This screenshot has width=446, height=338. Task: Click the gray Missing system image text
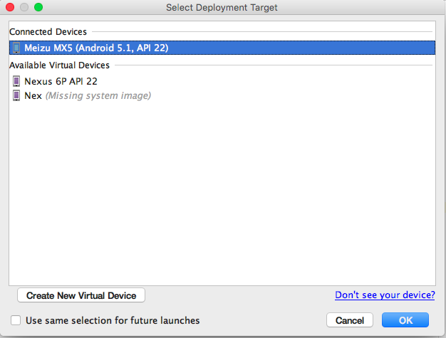coord(98,96)
